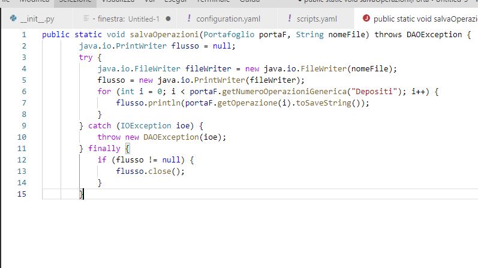Open the Selezione menu

74,2
